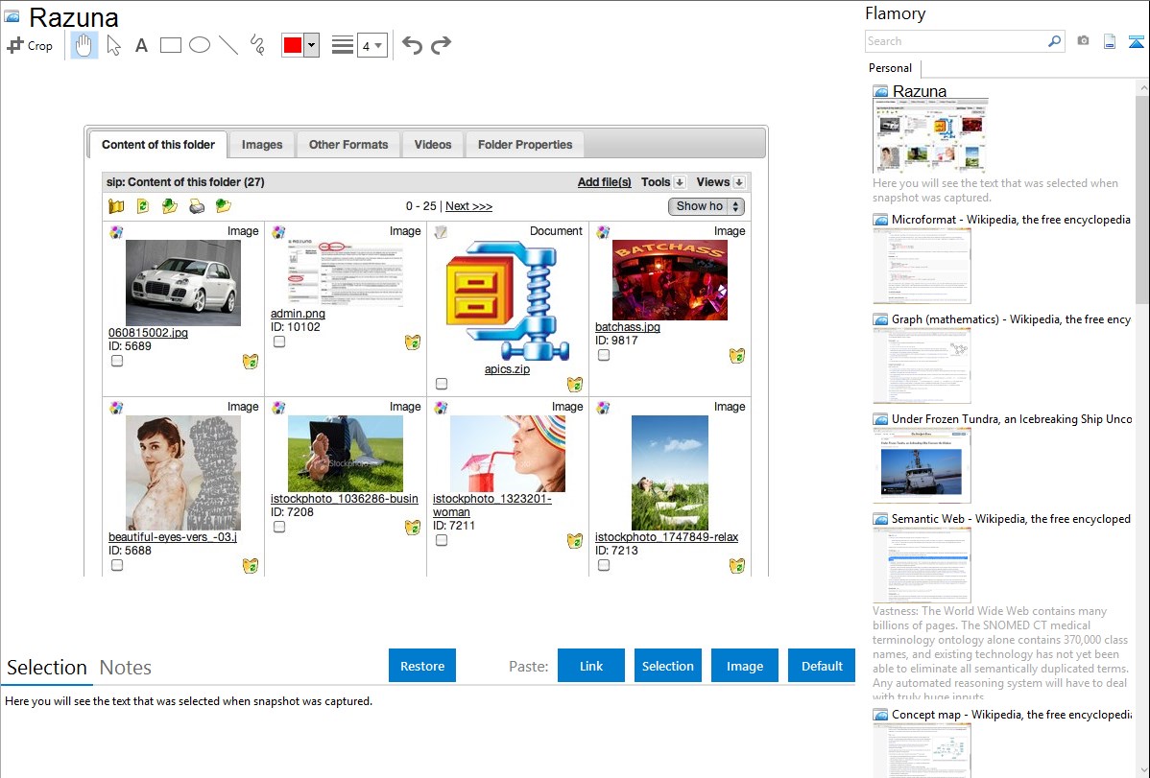Pick the rectangle drawing tool
Image resolution: width=1150 pixels, height=778 pixels.
coord(170,45)
